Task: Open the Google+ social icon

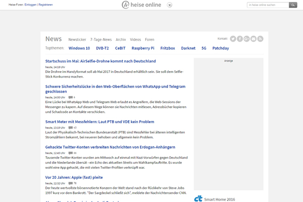Action: tap(246, 39)
